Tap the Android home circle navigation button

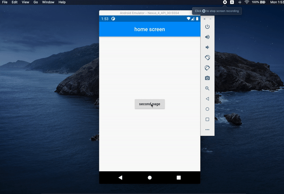[150, 177]
